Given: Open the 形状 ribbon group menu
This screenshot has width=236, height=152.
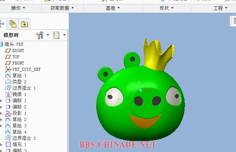Looking at the screenshot, I should pyautogui.click(x=166, y=8).
